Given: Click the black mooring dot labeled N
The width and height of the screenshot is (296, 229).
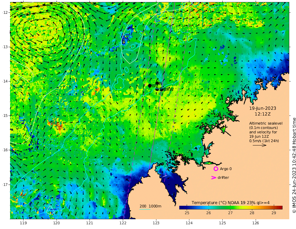Looking at the screenshot, I should [x=157, y=83].
